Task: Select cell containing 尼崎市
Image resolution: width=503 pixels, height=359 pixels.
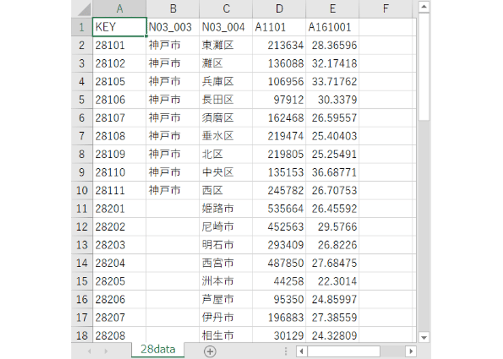Action: 226,227
